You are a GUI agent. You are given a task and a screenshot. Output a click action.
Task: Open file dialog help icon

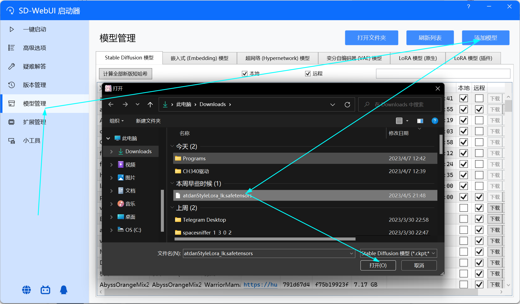point(435,121)
